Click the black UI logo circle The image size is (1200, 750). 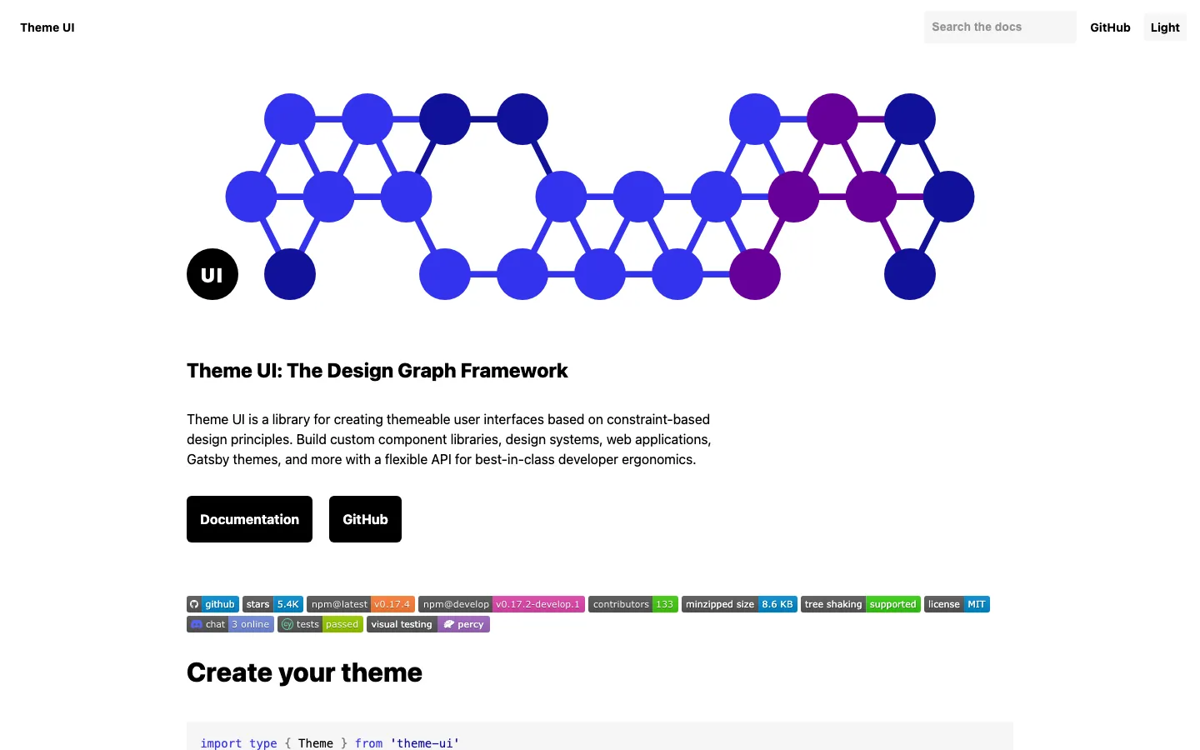click(x=212, y=274)
